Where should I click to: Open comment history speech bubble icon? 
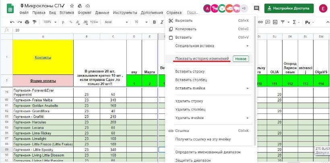(x=256, y=8)
